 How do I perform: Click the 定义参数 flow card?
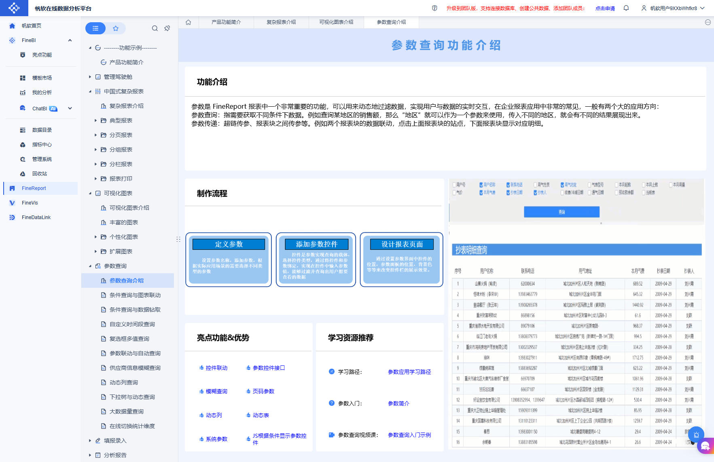(229, 260)
